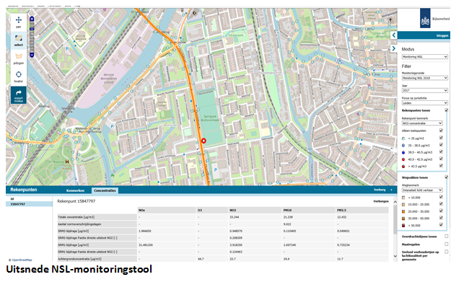464x282 pixels.
Task: Switch to the Concentraties tab
Action: pyautogui.click(x=105, y=190)
